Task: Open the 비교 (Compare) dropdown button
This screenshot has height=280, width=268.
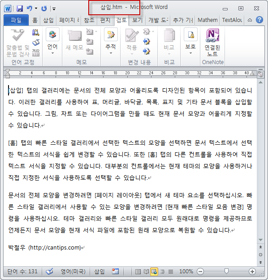Action: 169,42
